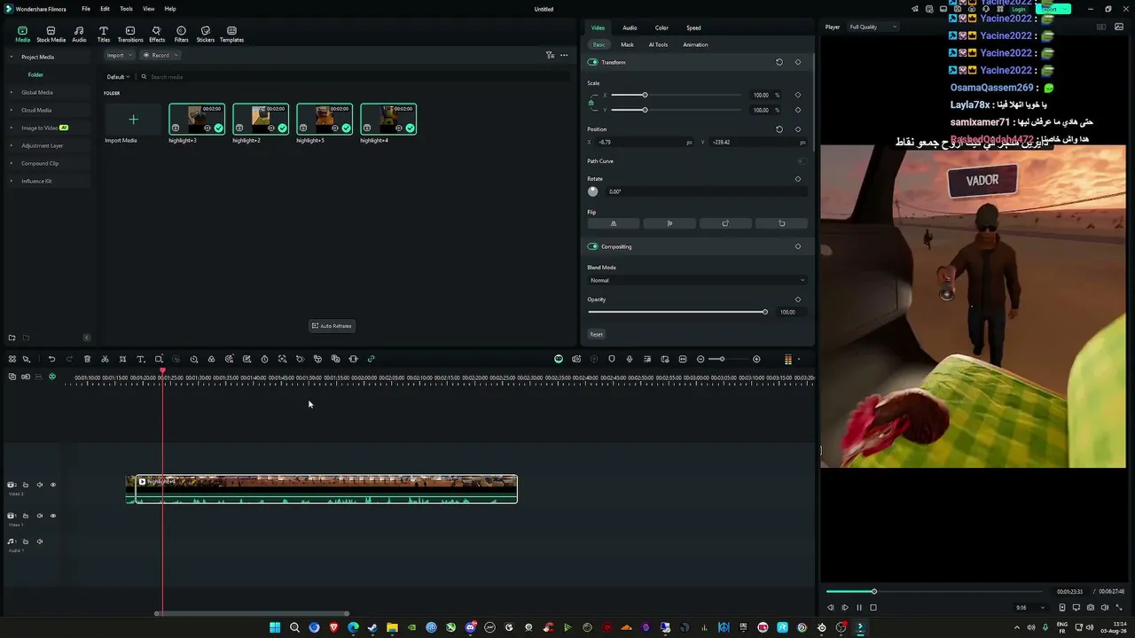
Task: Open the Default sort dropdown
Action: tap(118, 77)
